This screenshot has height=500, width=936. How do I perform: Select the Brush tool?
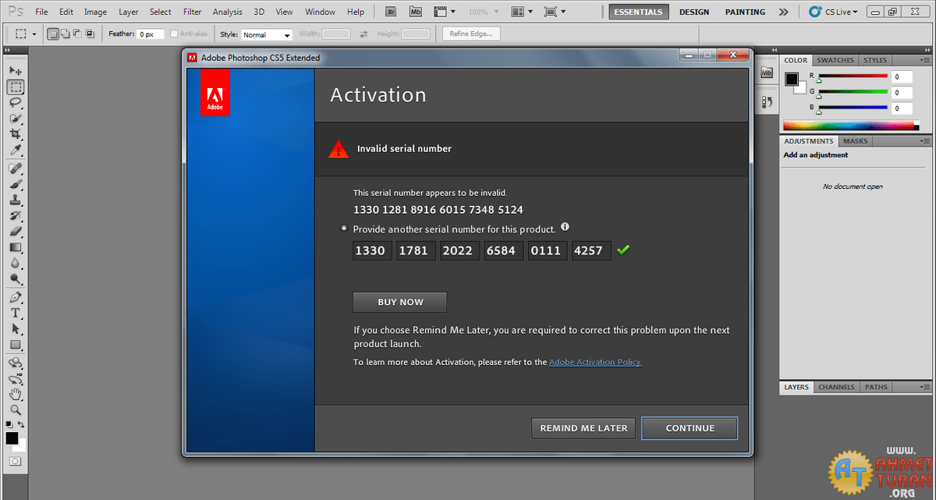pos(16,184)
